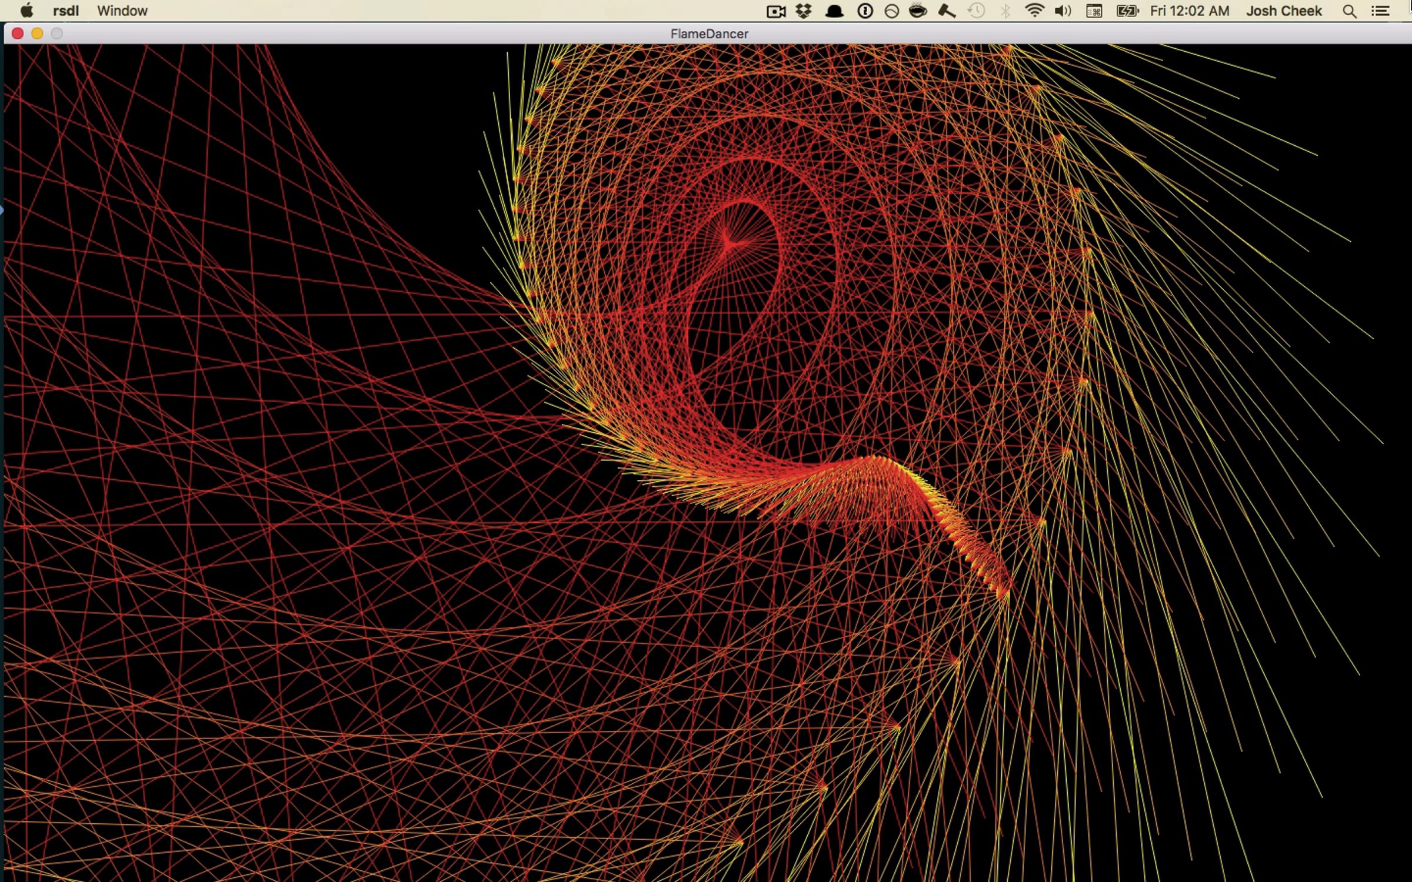Open Notification Center list icon
Image resolution: width=1412 pixels, height=882 pixels.
tap(1380, 11)
